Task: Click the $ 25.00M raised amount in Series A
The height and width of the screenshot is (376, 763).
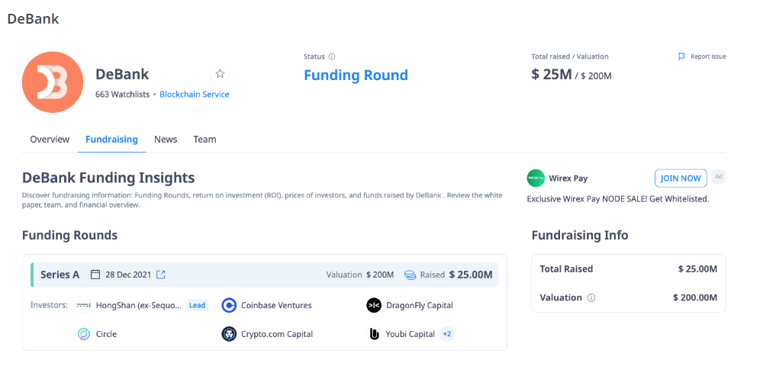Action: coord(471,275)
